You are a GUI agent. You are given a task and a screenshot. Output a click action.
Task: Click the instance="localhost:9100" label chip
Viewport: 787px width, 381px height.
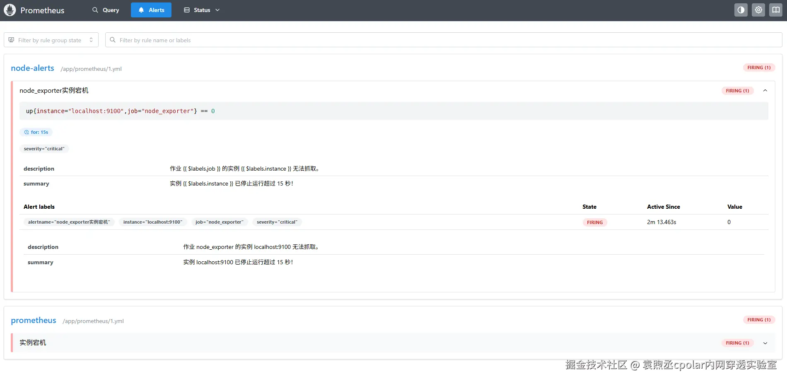(x=153, y=222)
